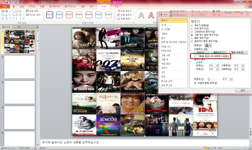The height and width of the screenshot is (150, 252).
Task: Click the status bar zoom slider handle
Action: pyautogui.click(x=234, y=148)
